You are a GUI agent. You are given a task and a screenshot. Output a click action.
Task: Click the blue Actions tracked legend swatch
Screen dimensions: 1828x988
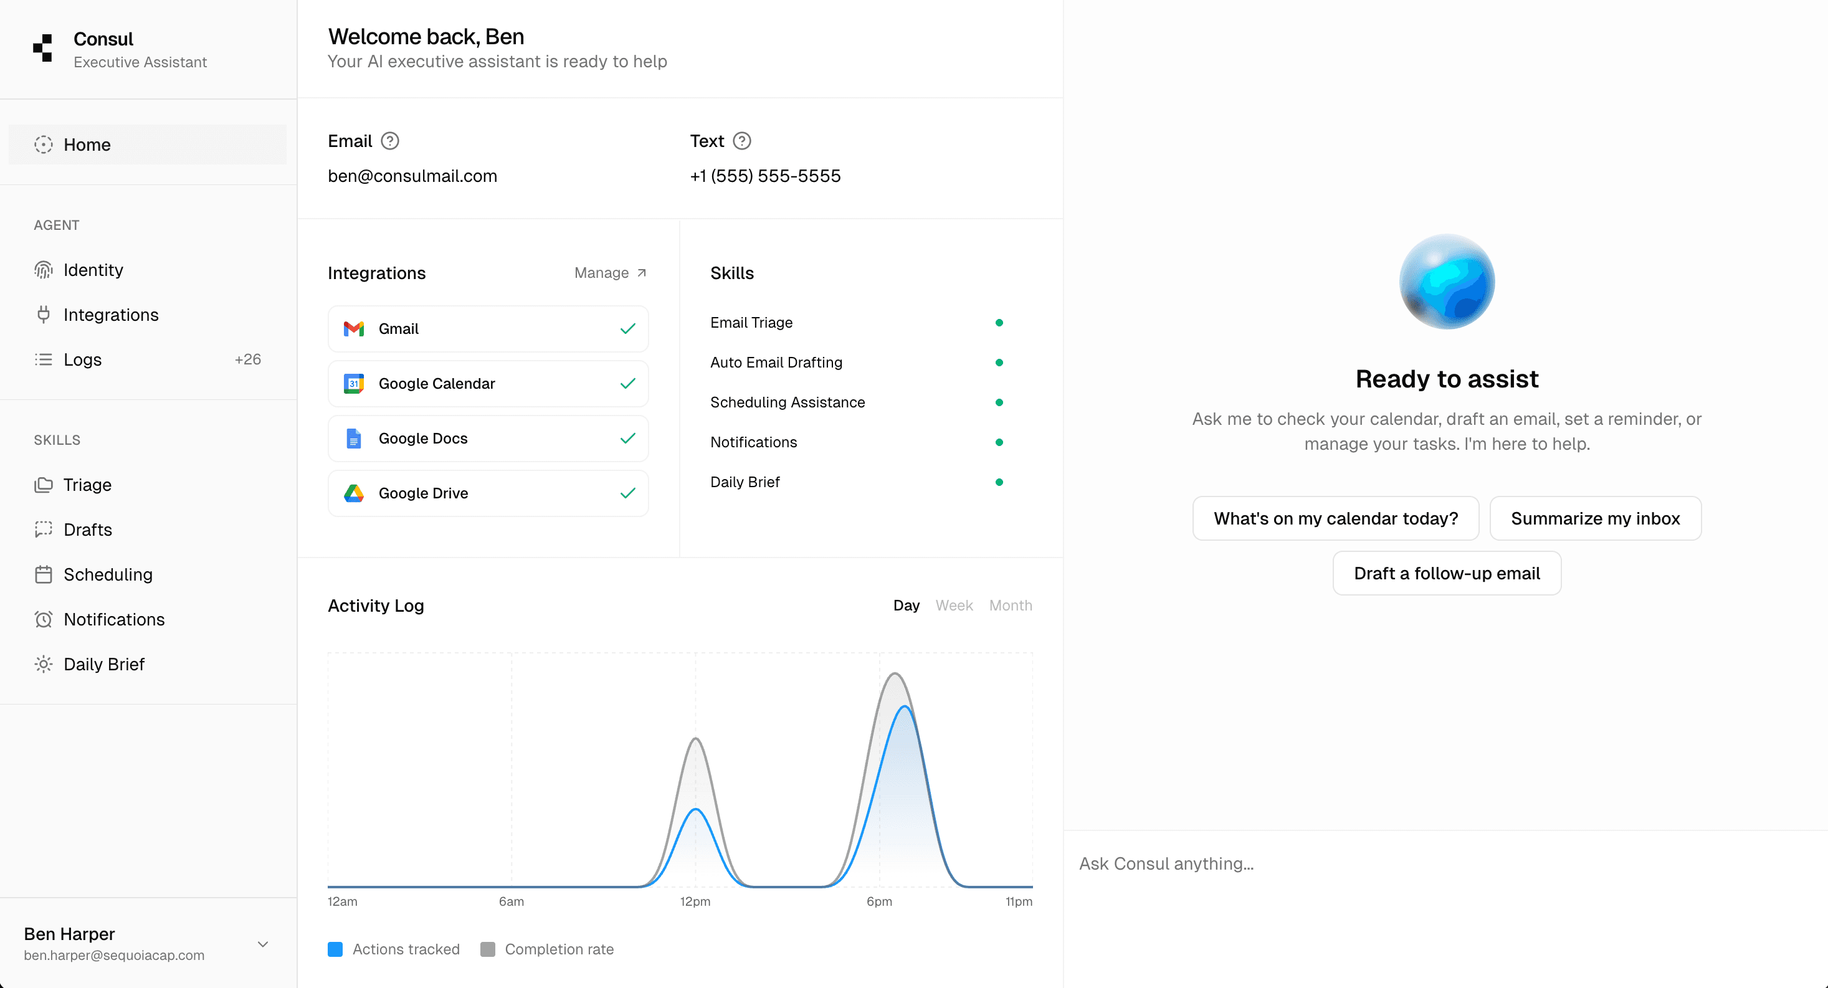click(x=335, y=949)
